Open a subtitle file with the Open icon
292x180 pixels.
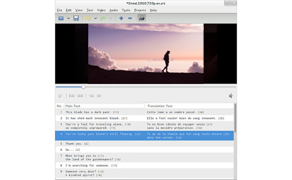point(61,18)
